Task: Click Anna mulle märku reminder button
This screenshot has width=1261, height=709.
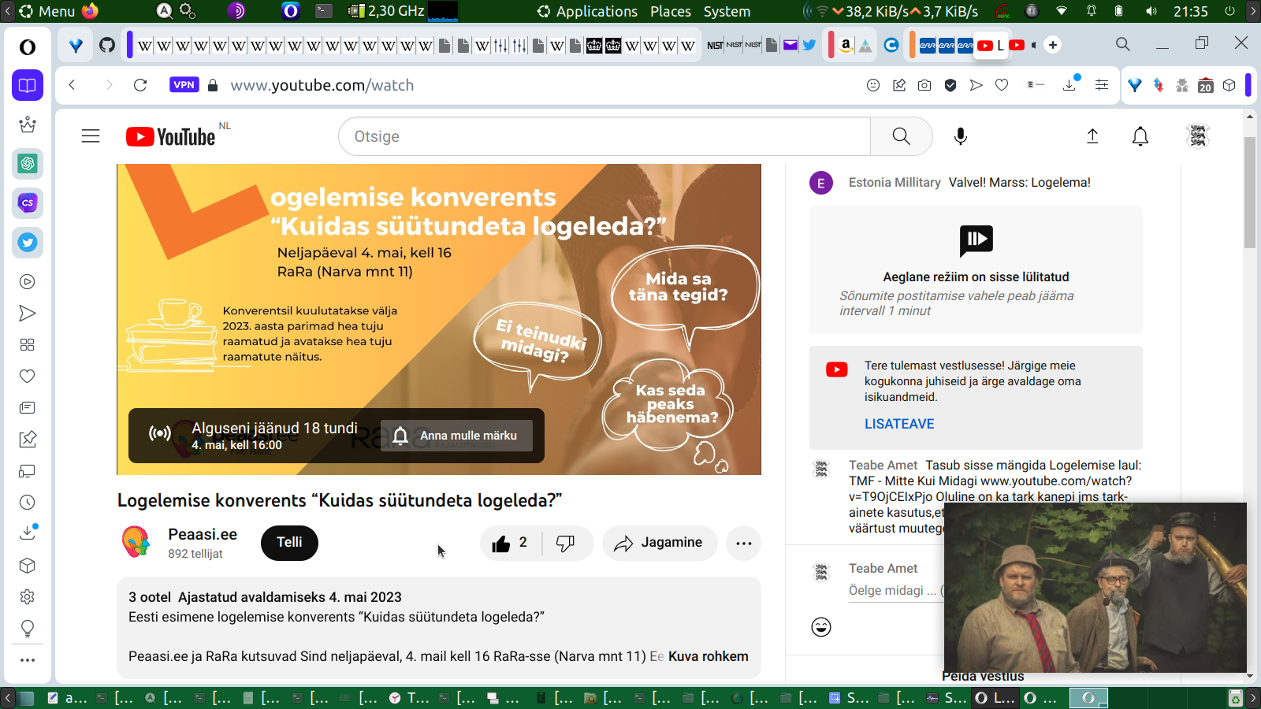Action: click(x=457, y=436)
